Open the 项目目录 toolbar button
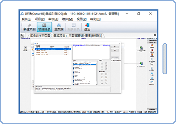 tap(44, 27)
